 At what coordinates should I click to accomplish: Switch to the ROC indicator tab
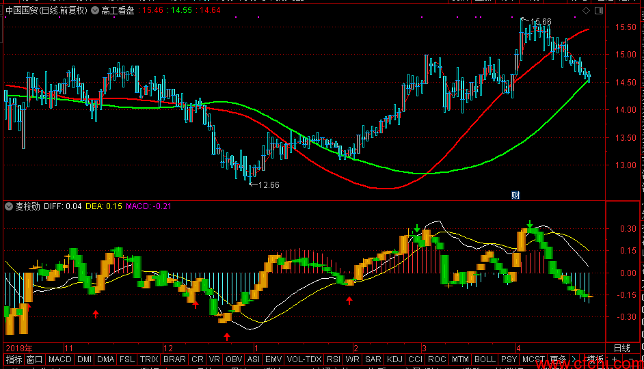pyautogui.click(x=437, y=359)
